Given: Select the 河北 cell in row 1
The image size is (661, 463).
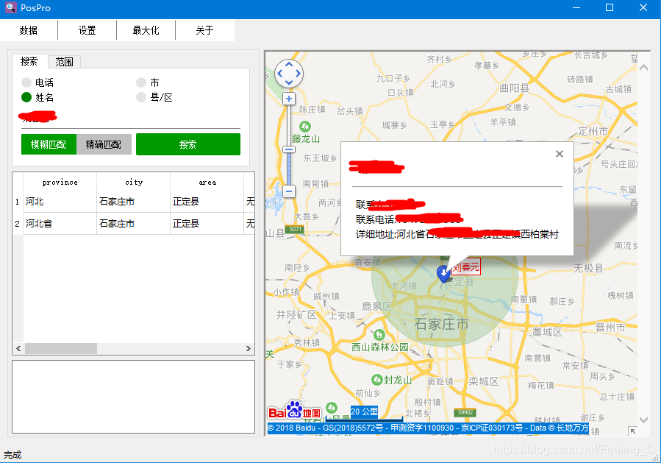Looking at the screenshot, I should [x=60, y=202].
